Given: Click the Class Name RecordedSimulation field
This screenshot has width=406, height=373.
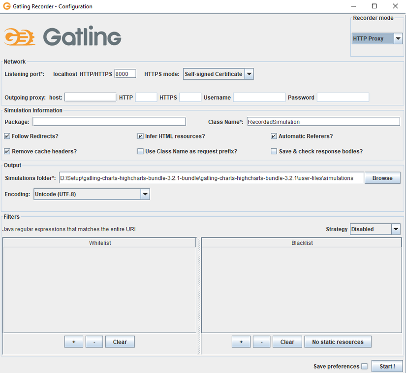Looking at the screenshot, I should (x=323, y=122).
